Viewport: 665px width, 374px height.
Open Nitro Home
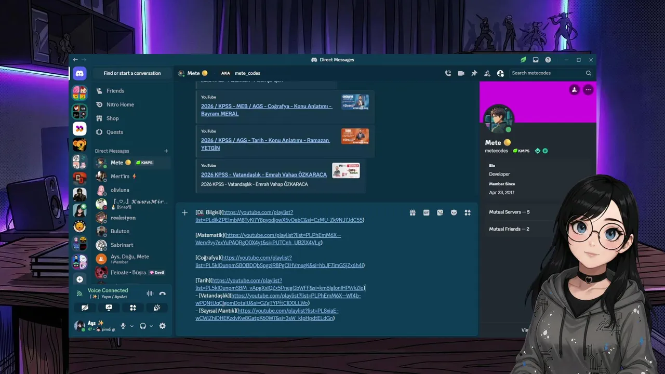[x=132, y=104]
